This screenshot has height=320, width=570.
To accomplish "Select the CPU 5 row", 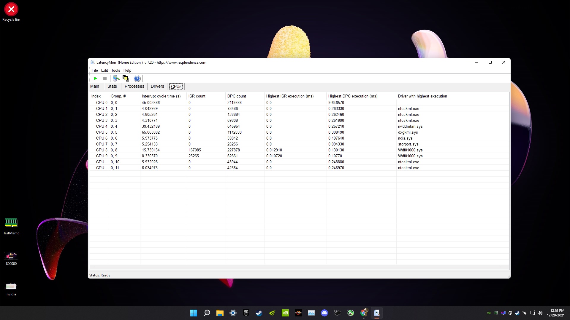I will 102,132.
